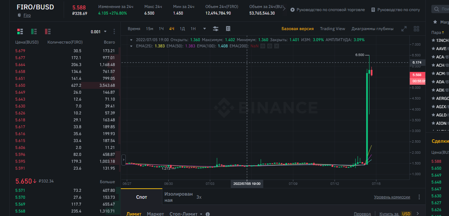Open multi-chart grid layout icon
Image resolution: width=449 pixels, height=216 pixels.
416,29
